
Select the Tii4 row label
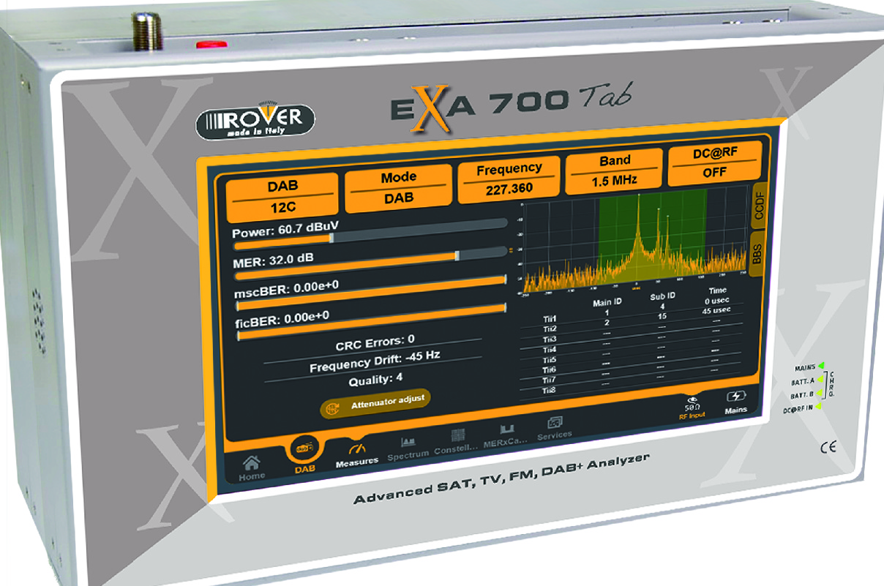pos(550,350)
